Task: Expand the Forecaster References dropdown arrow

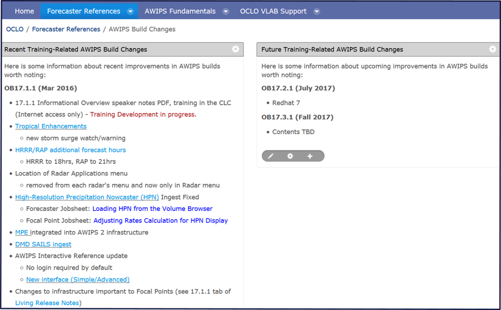Action: pyautogui.click(x=130, y=12)
